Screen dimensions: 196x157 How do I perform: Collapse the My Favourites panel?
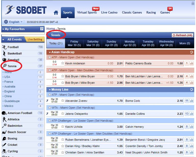[3, 29]
